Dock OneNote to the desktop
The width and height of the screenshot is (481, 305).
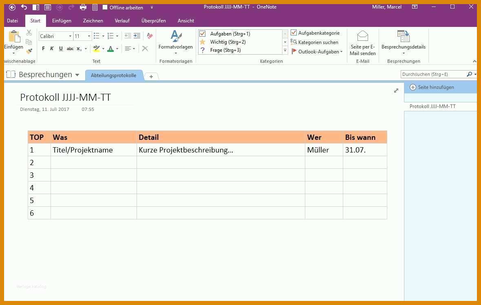35,7
